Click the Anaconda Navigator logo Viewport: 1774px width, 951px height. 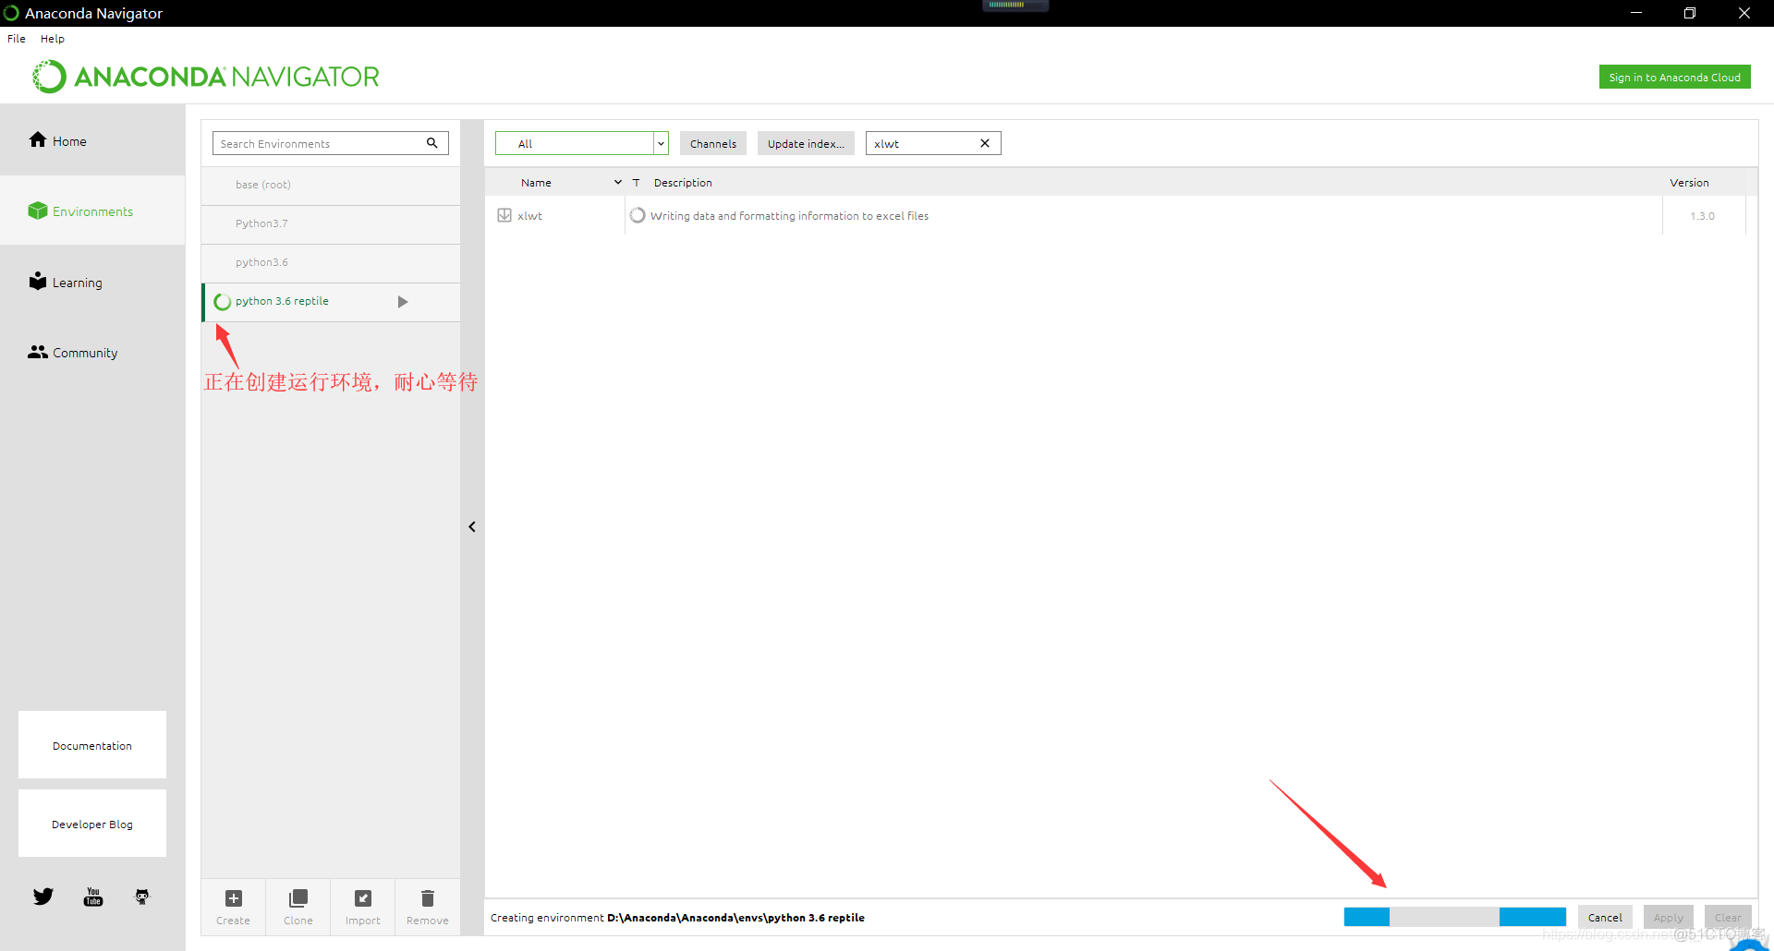pos(206,77)
